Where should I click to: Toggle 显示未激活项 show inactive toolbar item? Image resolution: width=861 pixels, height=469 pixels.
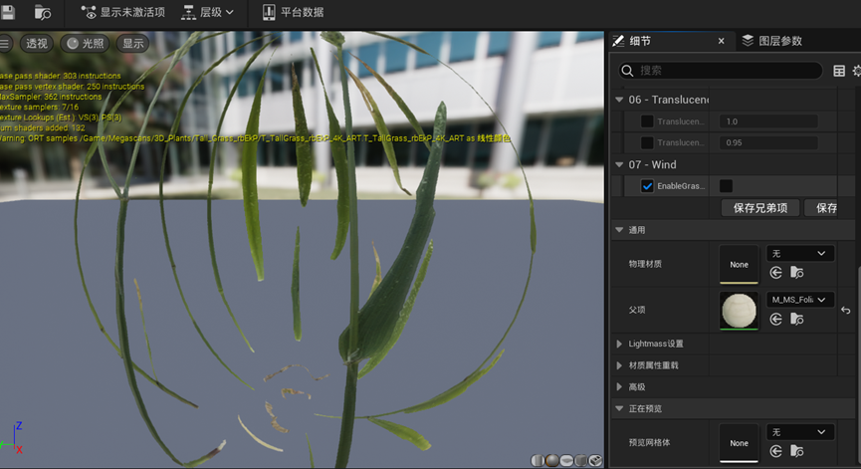coord(122,12)
